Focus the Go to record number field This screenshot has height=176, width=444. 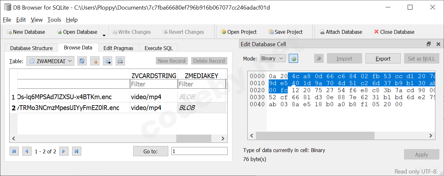[200, 151]
